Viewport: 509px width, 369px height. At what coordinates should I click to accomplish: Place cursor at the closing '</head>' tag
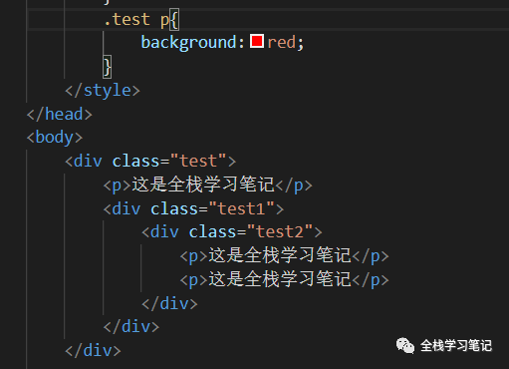point(60,114)
